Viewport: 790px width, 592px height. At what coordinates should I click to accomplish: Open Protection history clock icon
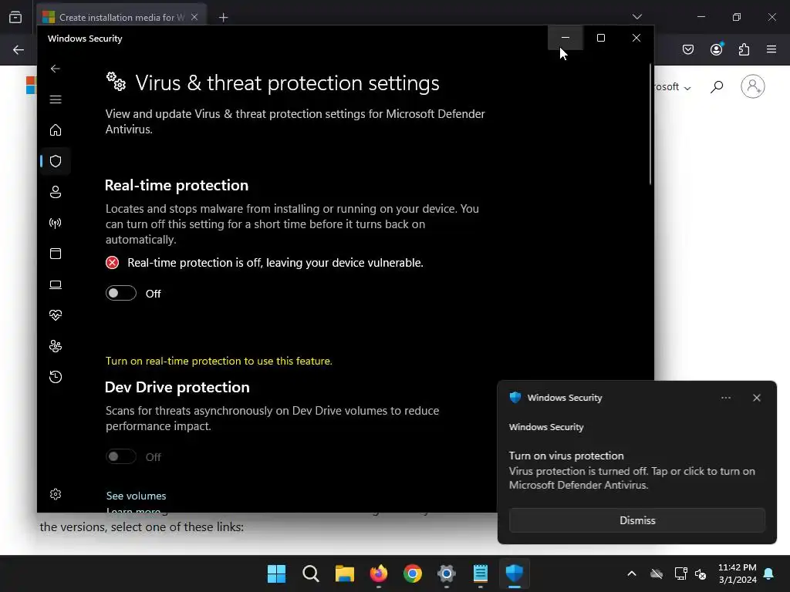(x=56, y=377)
